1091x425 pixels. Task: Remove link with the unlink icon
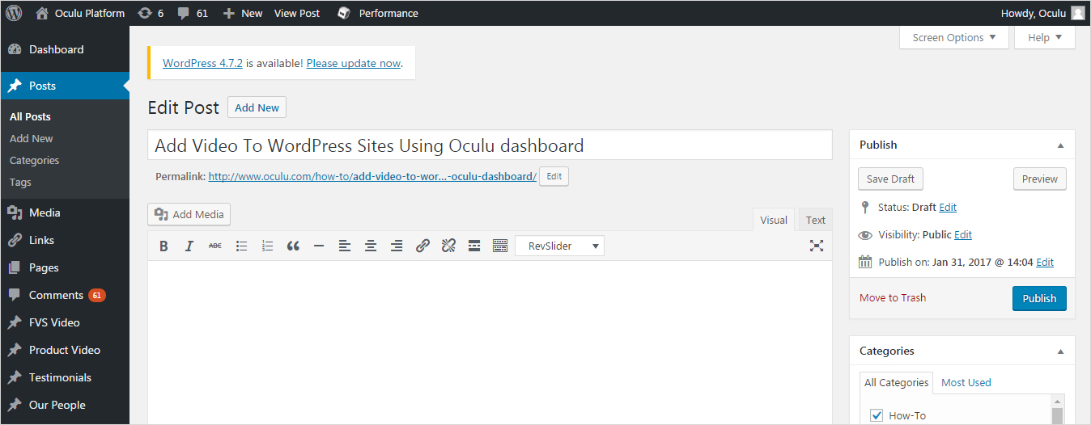448,246
